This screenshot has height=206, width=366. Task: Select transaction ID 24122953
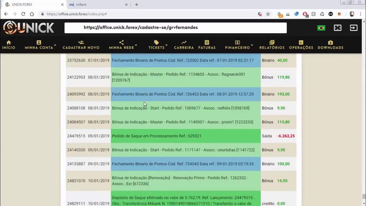(76, 77)
